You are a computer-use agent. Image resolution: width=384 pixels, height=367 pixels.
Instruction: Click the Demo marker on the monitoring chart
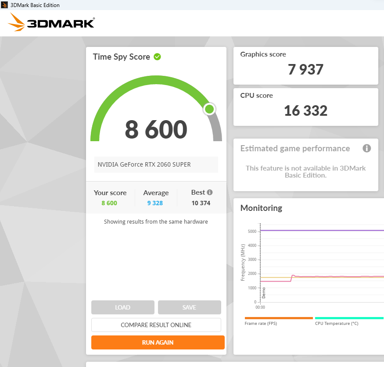[x=264, y=293]
